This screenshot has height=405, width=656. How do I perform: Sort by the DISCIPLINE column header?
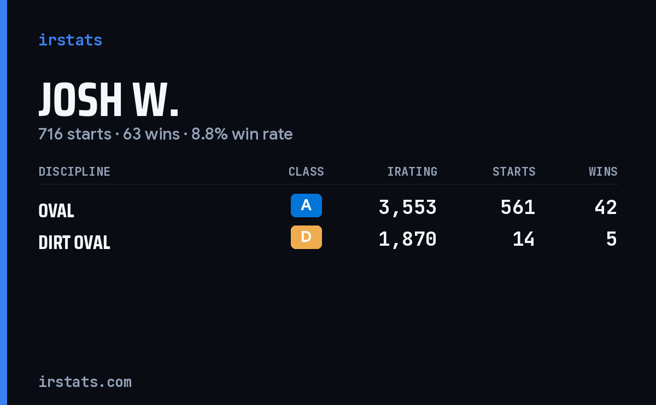pyautogui.click(x=74, y=172)
